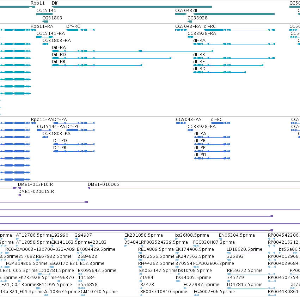Select clone DME1-013F10.R
Screen dimensions: 300x297
(35, 184)
